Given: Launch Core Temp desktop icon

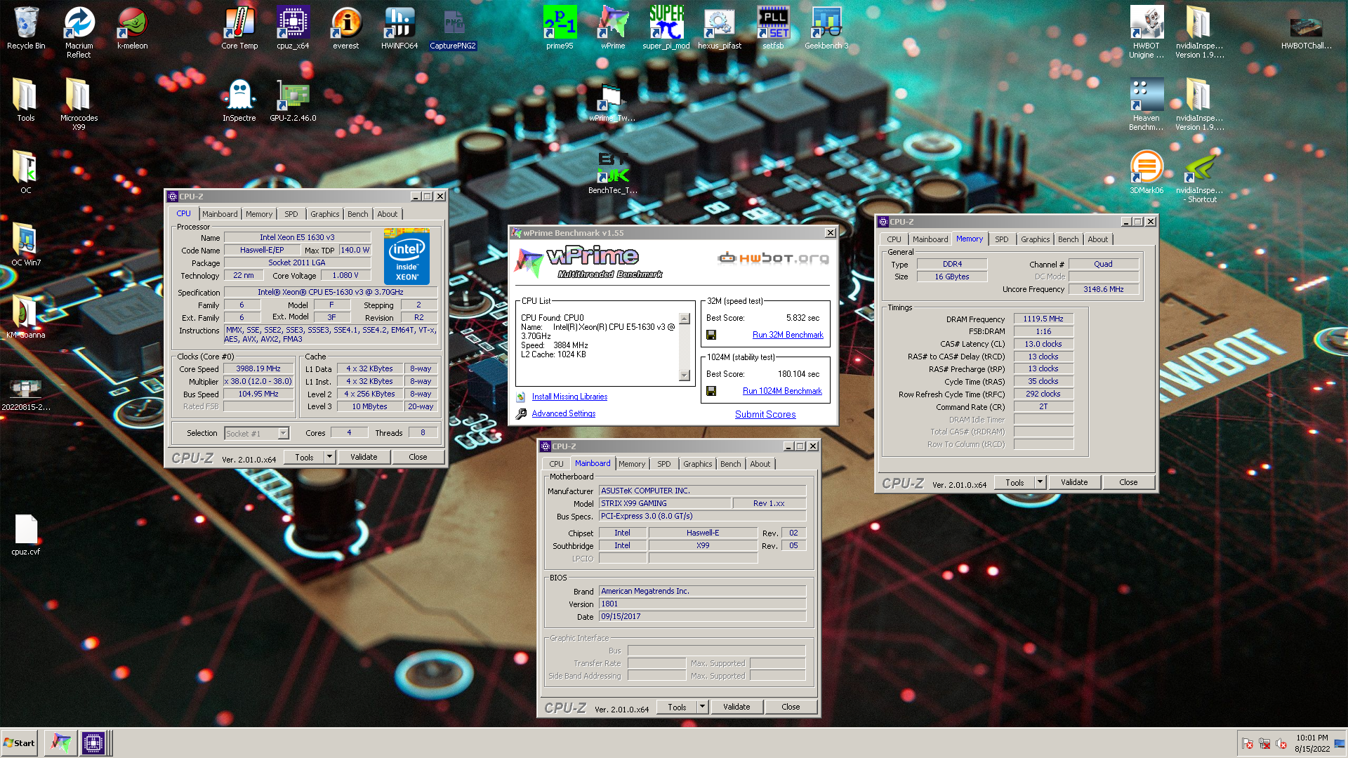Looking at the screenshot, I should 239,28.
